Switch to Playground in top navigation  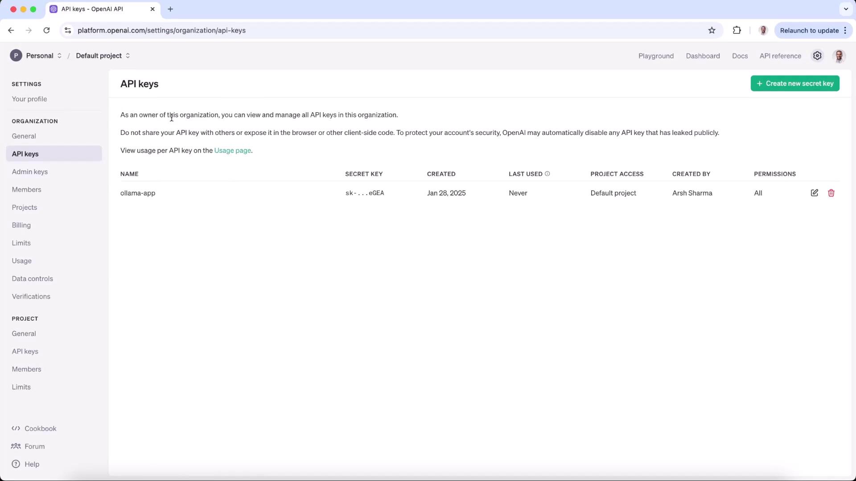(x=656, y=56)
